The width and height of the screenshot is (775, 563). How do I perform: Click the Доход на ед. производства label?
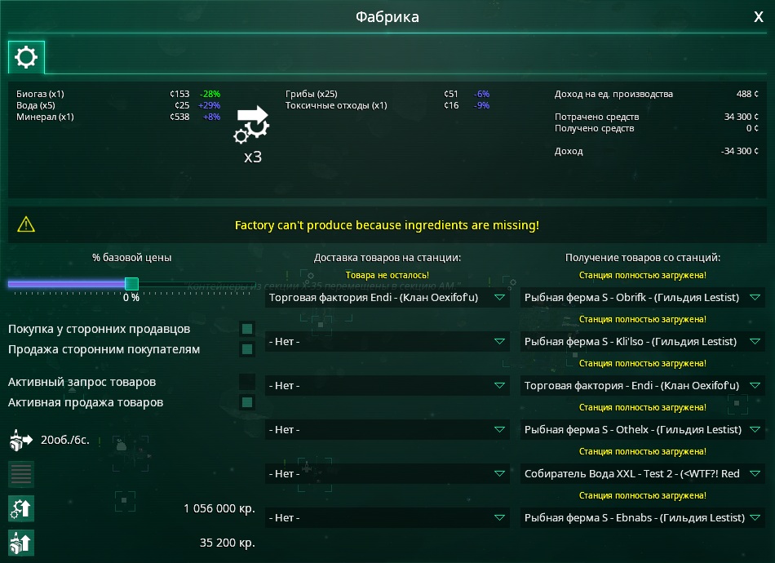(x=613, y=94)
